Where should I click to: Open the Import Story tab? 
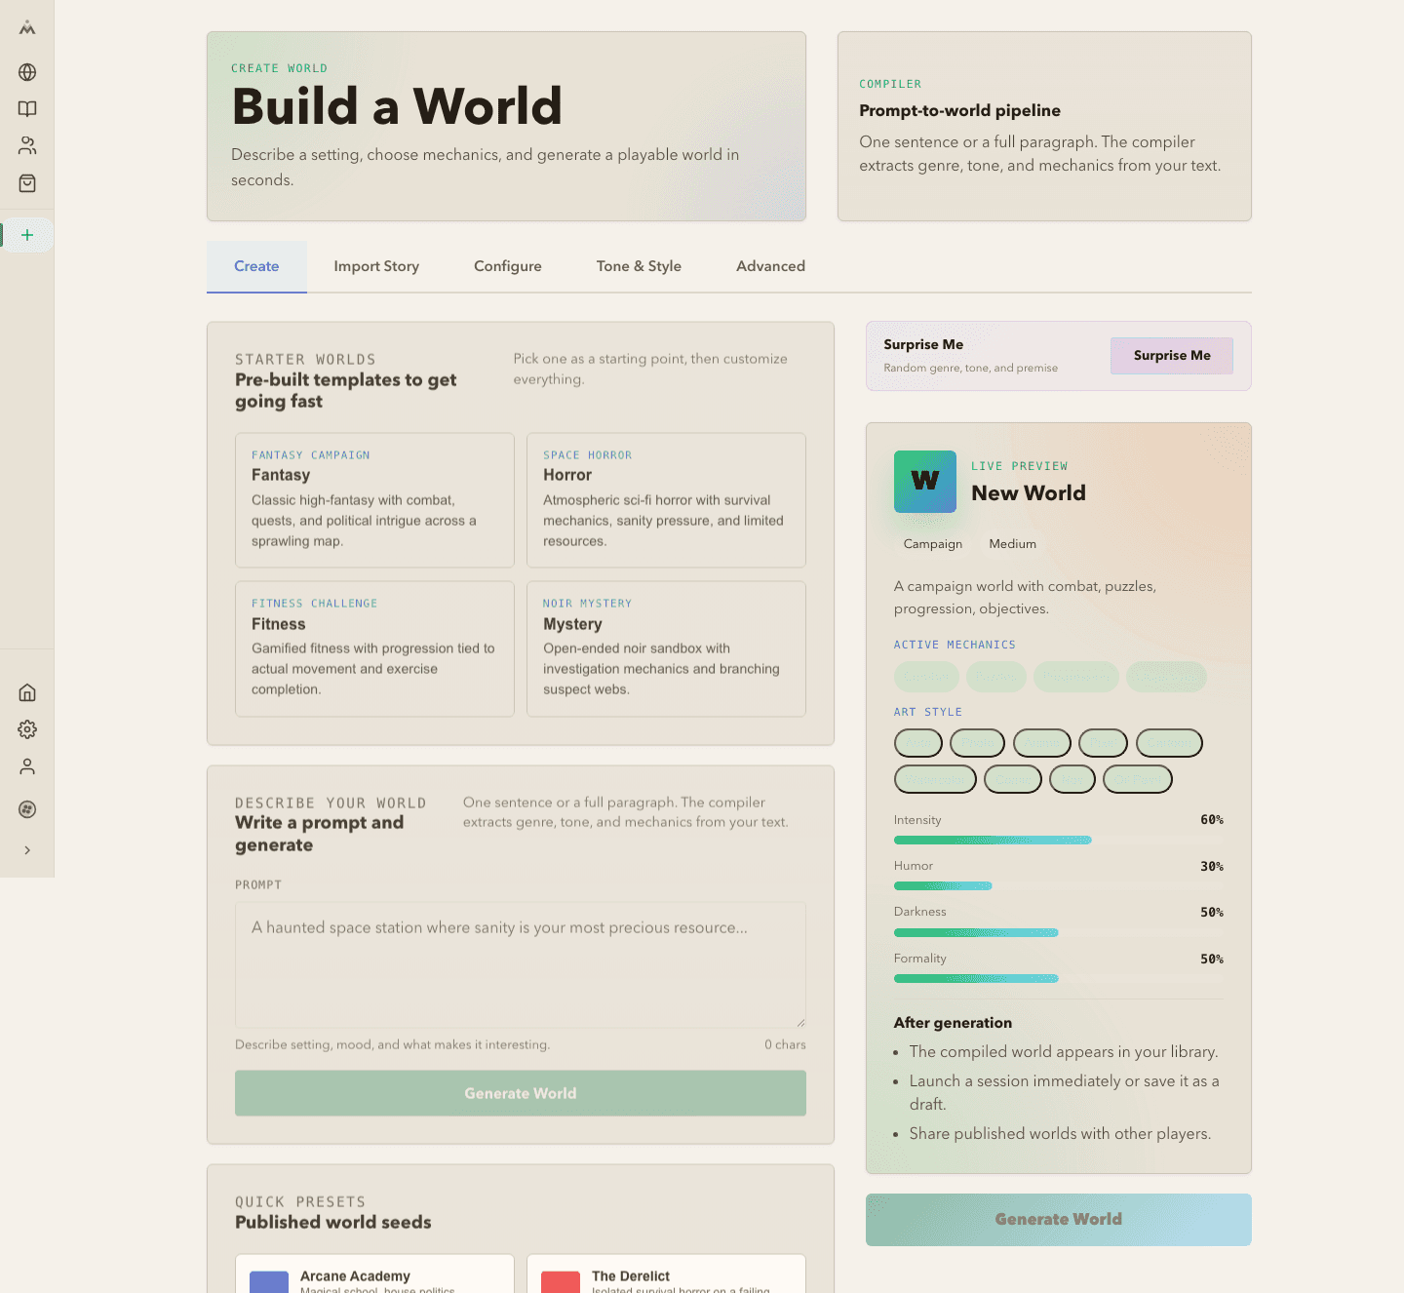(x=376, y=266)
